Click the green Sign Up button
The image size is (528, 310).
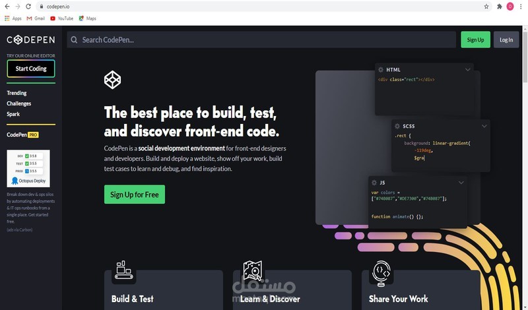pyautogui.click(x=475, y=40)
